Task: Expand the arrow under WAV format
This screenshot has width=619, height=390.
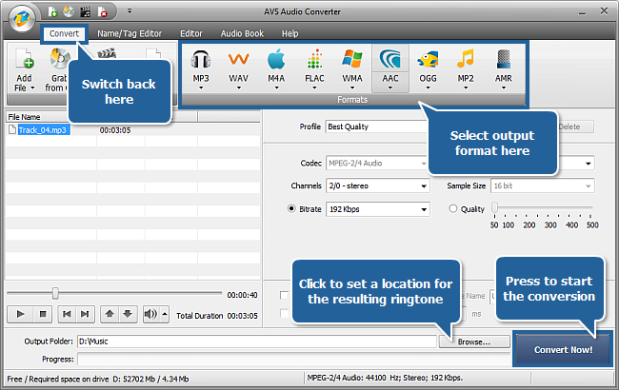Action: pyautogui.click(x=238, y=88)
